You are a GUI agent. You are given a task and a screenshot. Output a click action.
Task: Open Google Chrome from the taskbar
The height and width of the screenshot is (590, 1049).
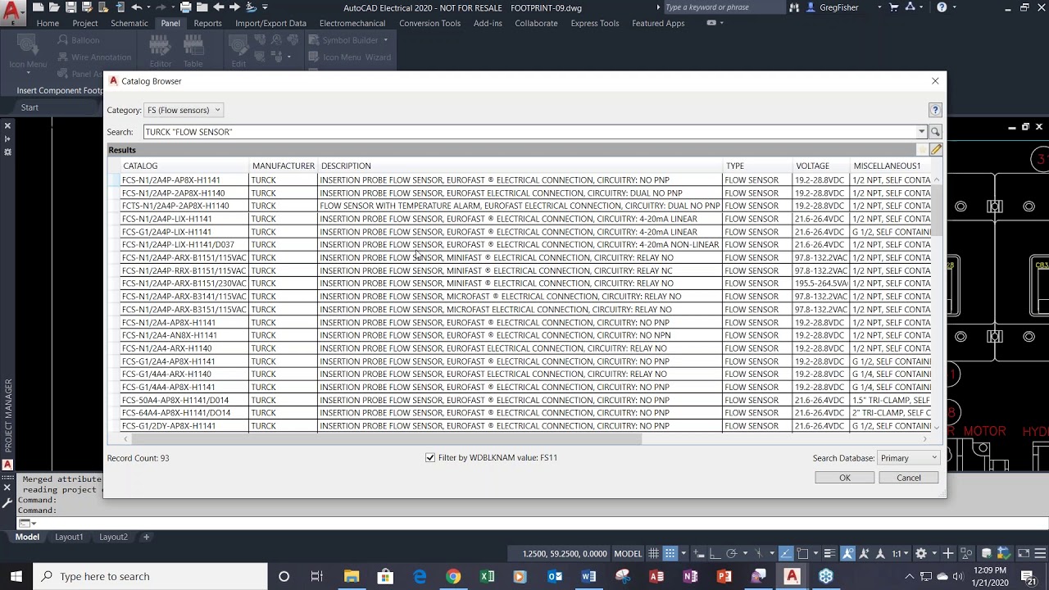(453, 576)
